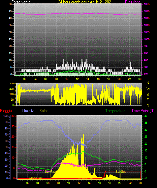Click the 'SunRise' marker text

pyautogui.click(x=51, y=172)
